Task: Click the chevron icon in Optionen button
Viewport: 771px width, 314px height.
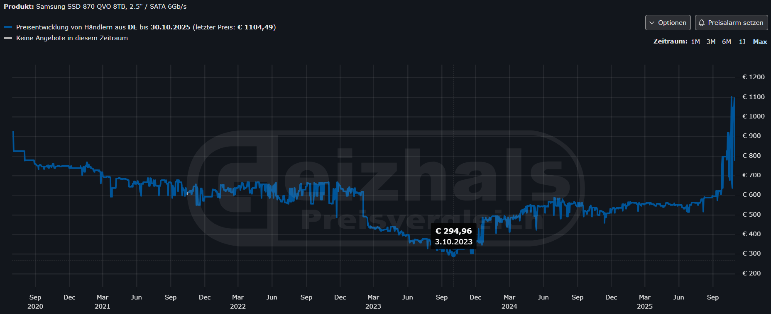Action: click(x=652, y=23)
